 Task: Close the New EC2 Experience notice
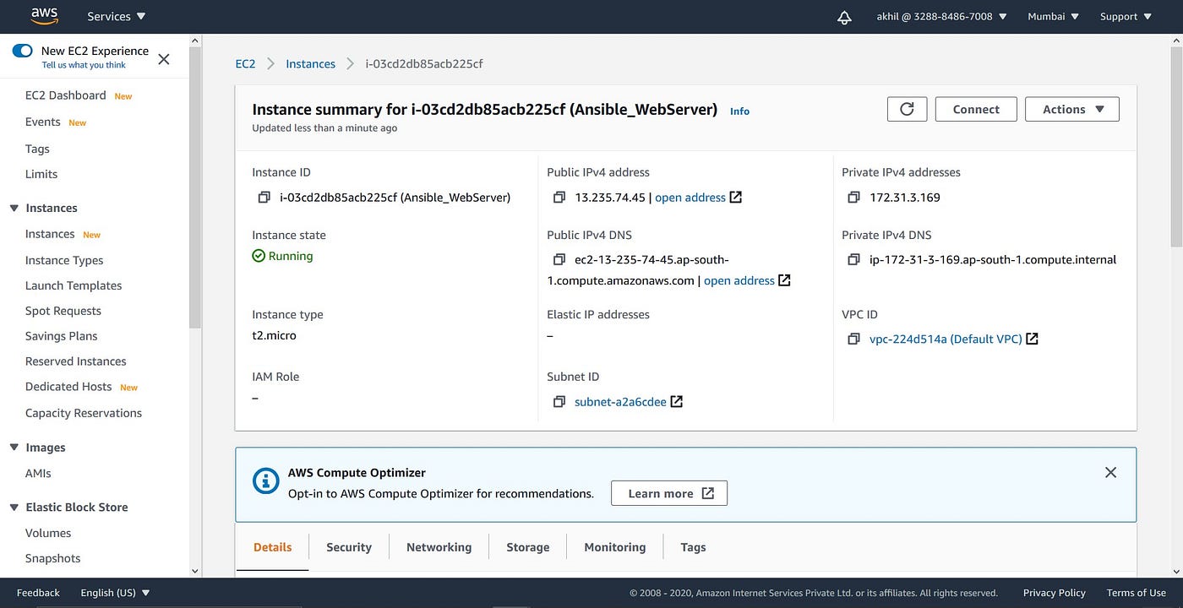(x=164, y=59)
